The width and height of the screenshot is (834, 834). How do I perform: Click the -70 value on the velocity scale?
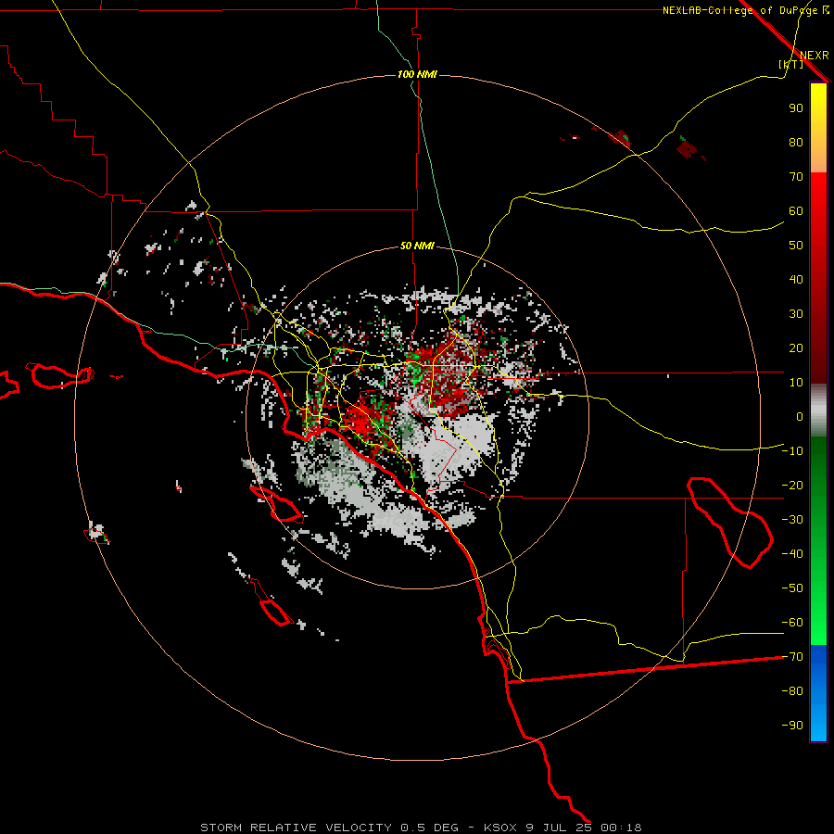pos(792,657)
